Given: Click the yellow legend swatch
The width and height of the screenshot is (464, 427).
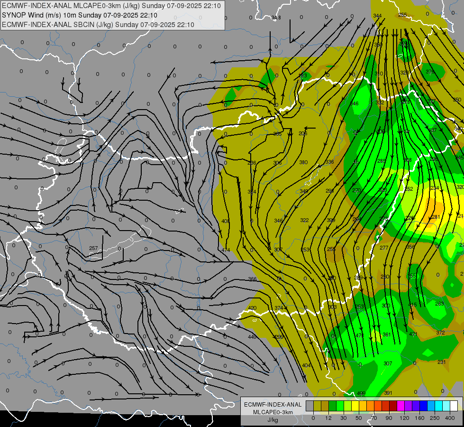Looking at the screenshot, I should 355,406.
